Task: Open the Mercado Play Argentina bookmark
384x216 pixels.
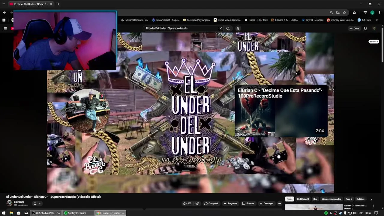Action: [x=196, y=20]
